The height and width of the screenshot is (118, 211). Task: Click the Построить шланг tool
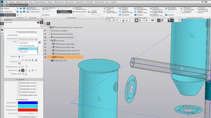(x=109, y=9)
